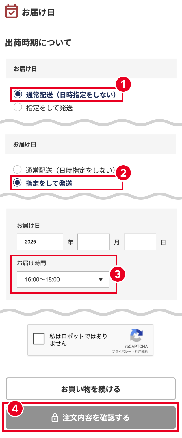Screen dimensions: 182x438
Task: Click the year field showing 2025
Action: (40, 242)
